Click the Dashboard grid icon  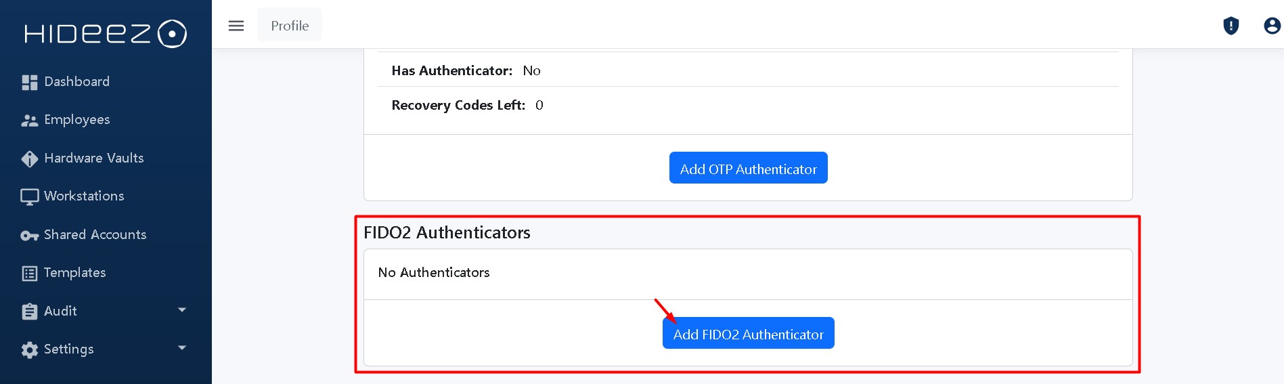(30, 83)
